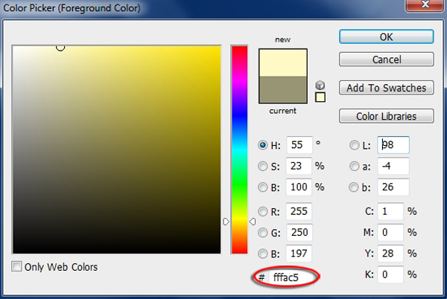Click the C (cyan) percentage field
447x299 pixels.
click(390, 212)
